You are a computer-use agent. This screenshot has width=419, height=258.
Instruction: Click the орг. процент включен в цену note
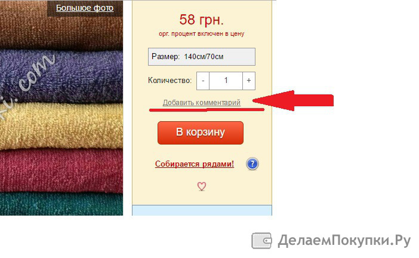202,34
